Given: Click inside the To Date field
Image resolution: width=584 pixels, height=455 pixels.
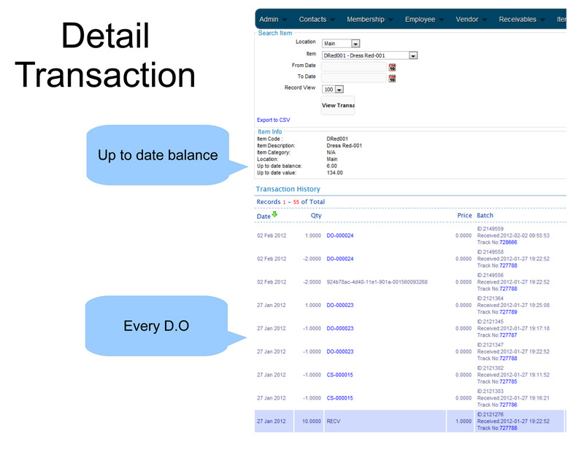Looking at the screenshot, I should [x=353, y=78].
